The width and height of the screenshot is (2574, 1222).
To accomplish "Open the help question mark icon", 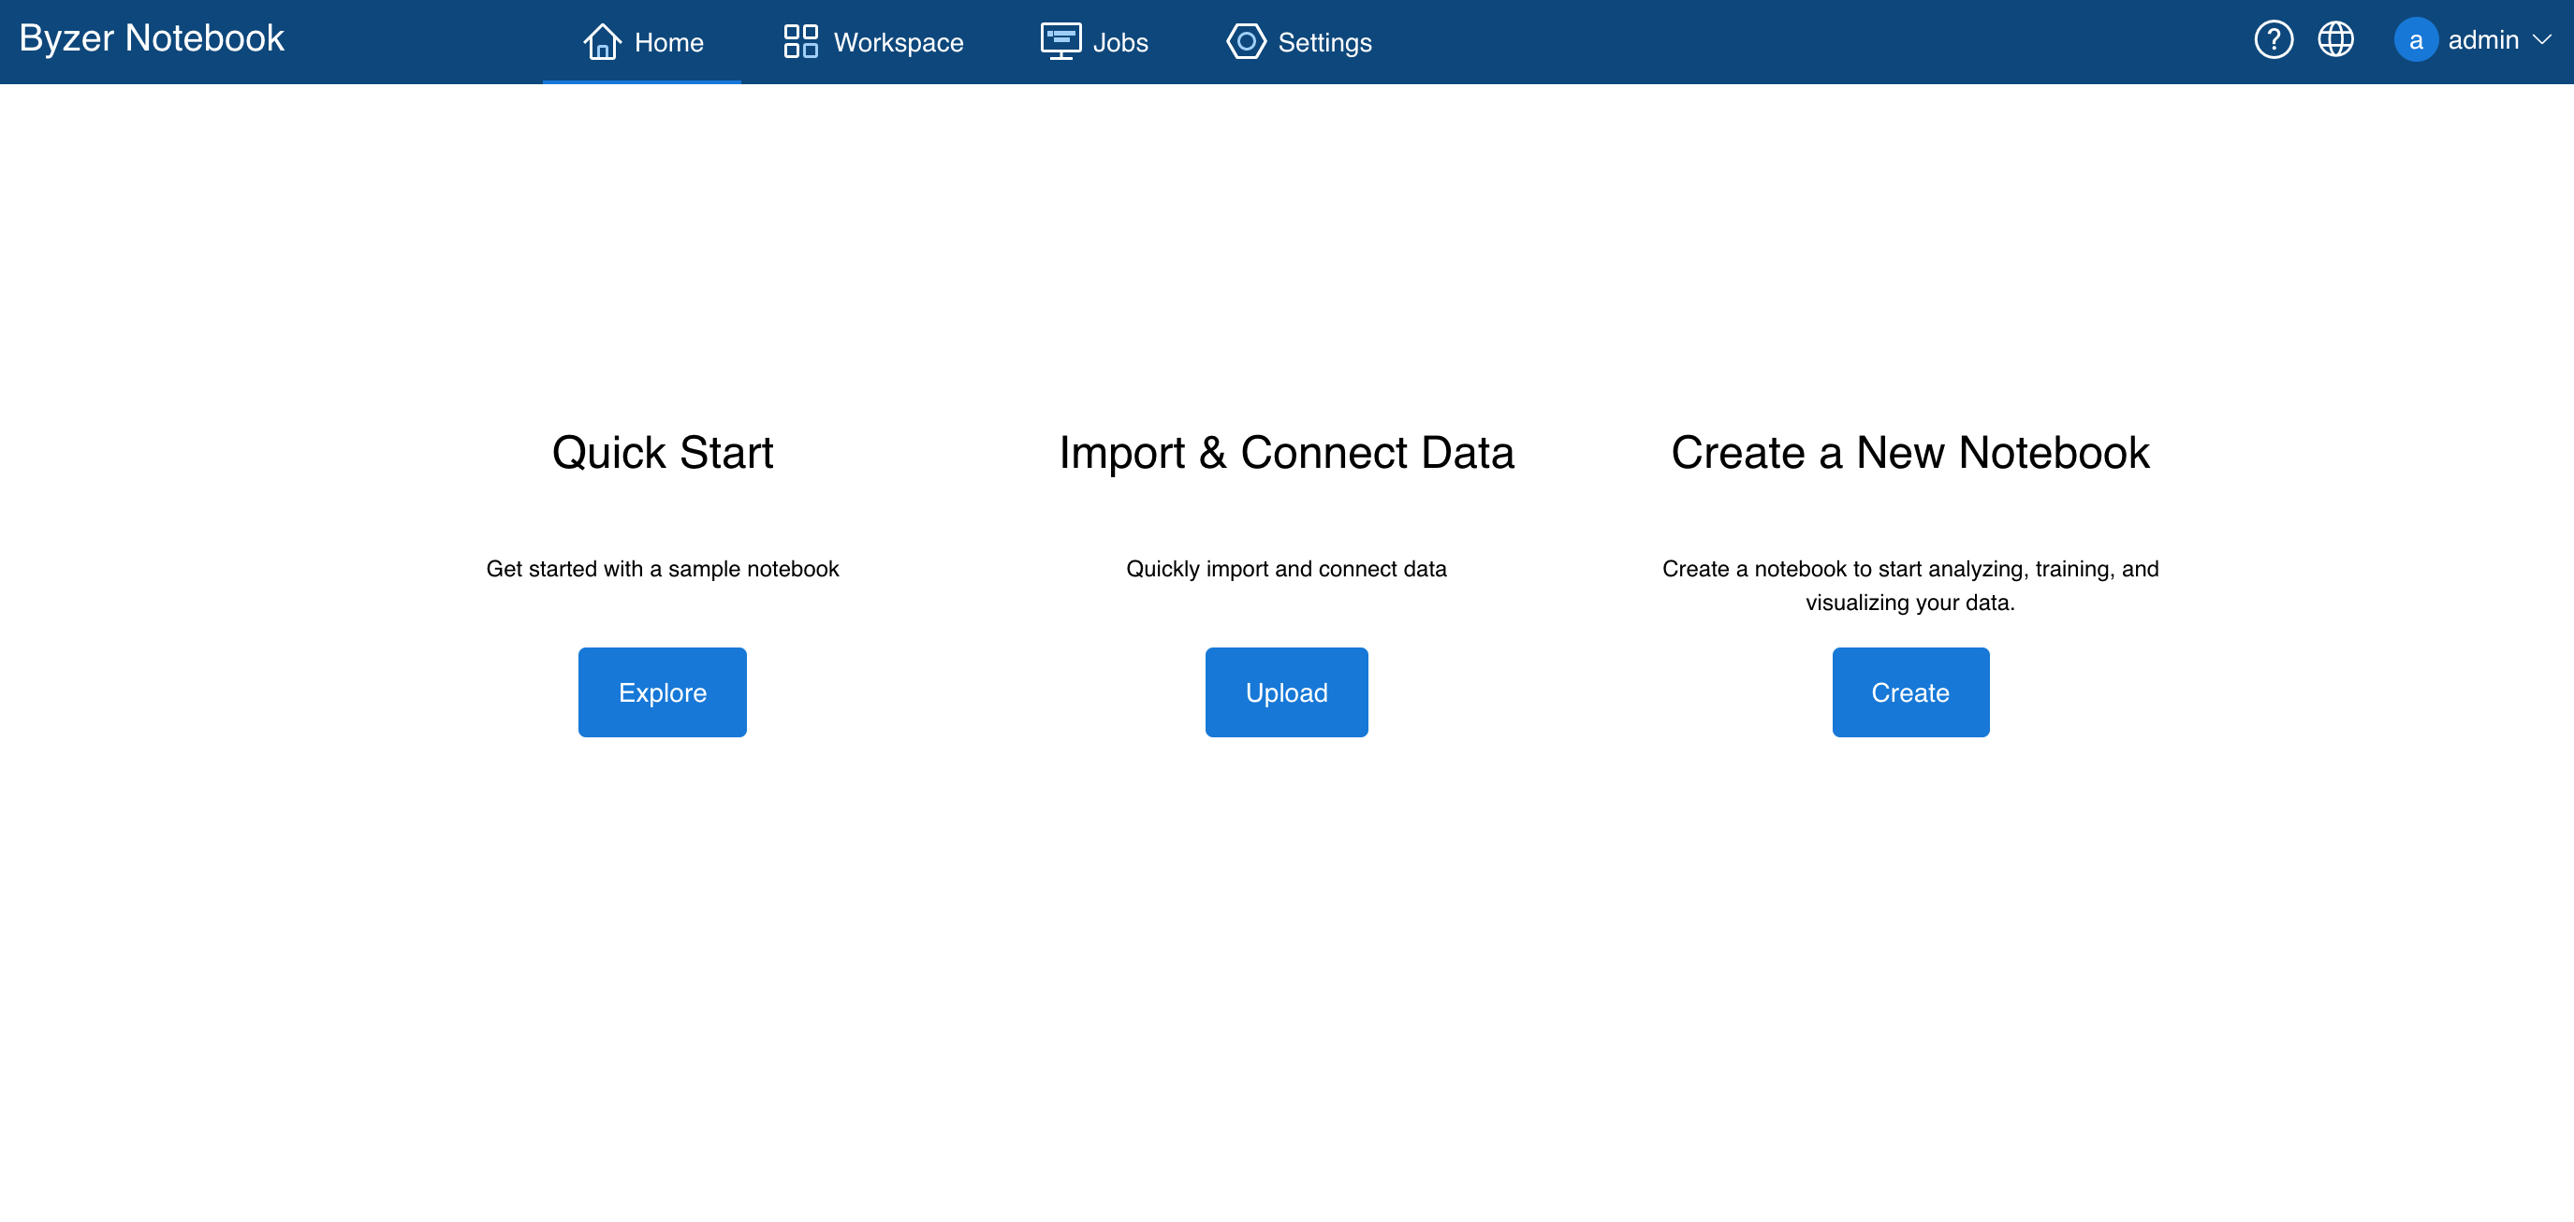I will pyautogui.click(x=2273, y=40).
